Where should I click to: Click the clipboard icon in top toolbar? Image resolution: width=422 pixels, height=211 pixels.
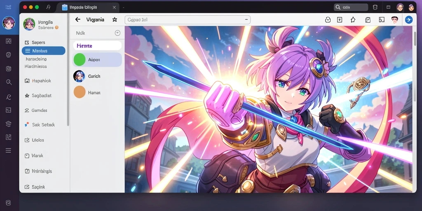tap(368, 20)
